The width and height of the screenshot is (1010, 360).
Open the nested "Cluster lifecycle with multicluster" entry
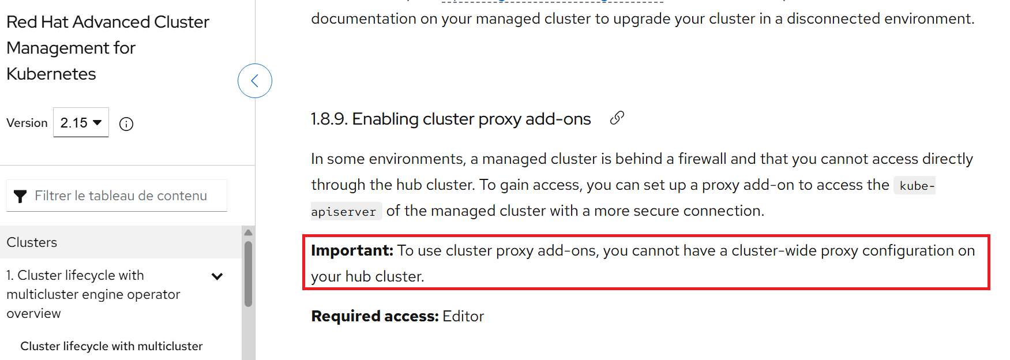click(x=111, y=346)
